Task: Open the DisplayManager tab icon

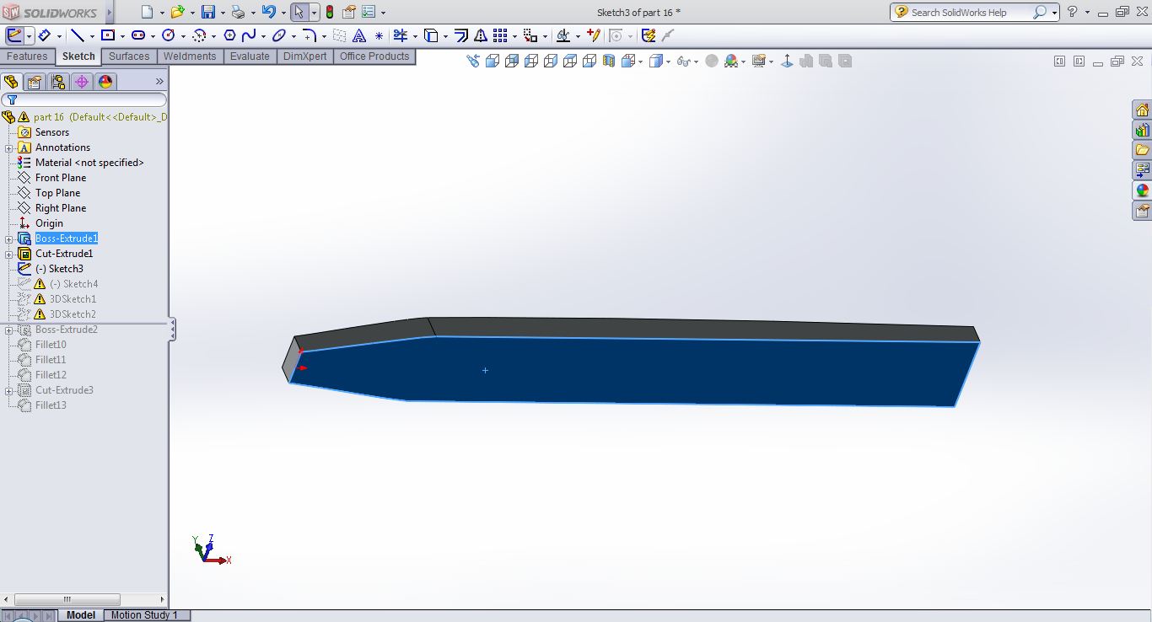Action: click(105, 82)
